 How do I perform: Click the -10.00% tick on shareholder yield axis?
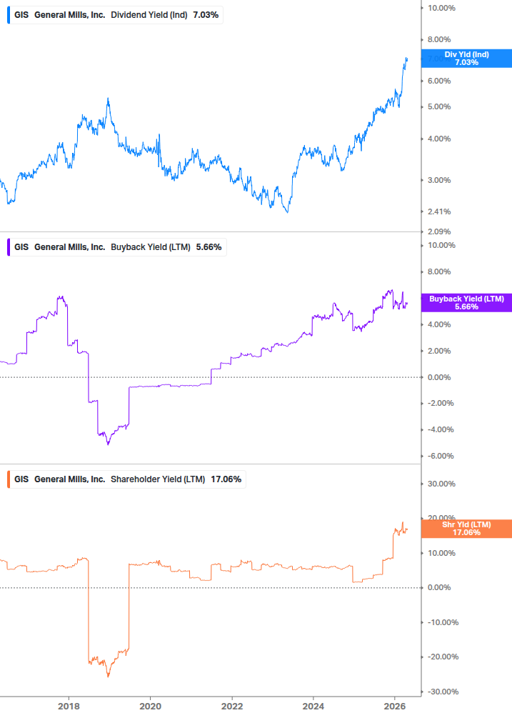(443, 622)
